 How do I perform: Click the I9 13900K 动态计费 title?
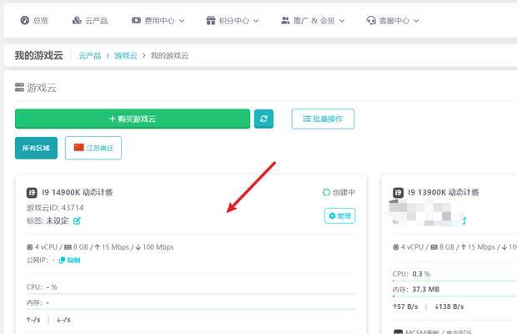tap(444, 192)
